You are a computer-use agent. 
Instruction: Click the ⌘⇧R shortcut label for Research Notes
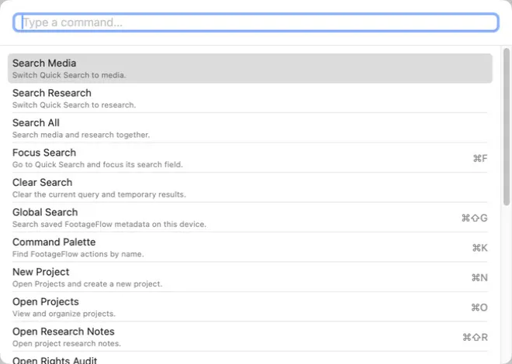(475, 337)
